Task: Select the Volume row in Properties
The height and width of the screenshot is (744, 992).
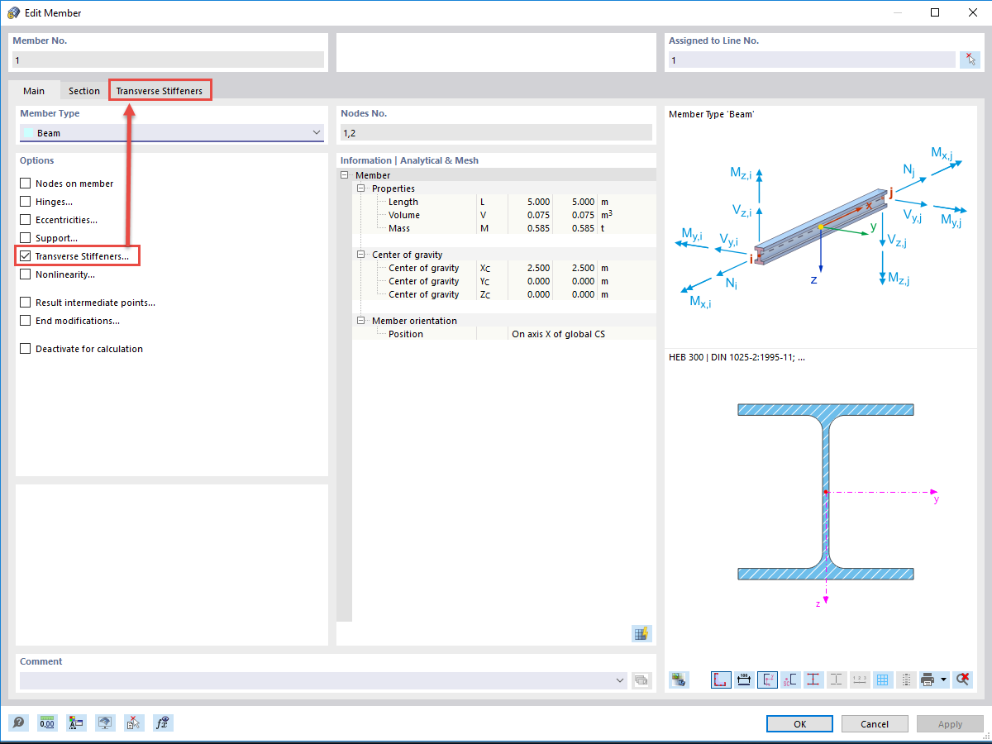Action: tap(503, 215)
